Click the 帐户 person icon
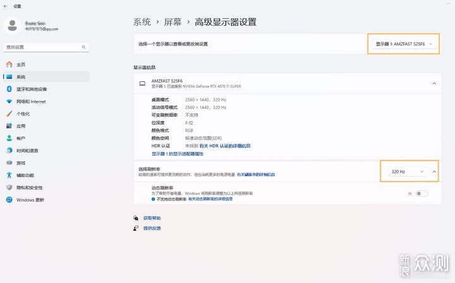The width and height of the screenshot is (455, 283). (x=9, y=138)
